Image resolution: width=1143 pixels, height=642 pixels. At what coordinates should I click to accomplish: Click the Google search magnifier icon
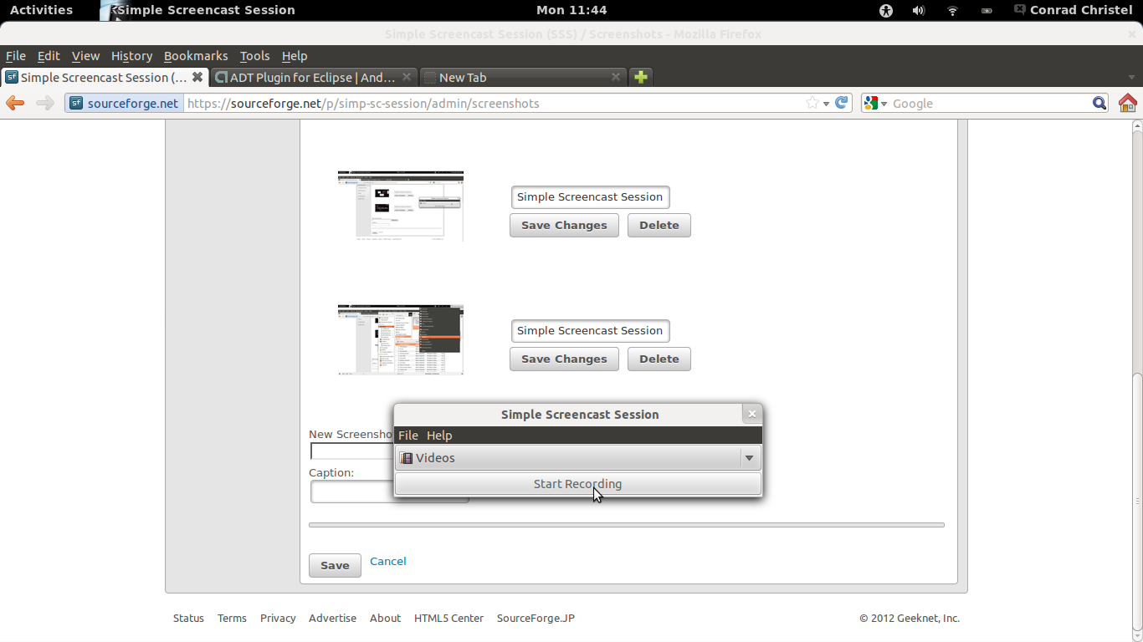1099,103
